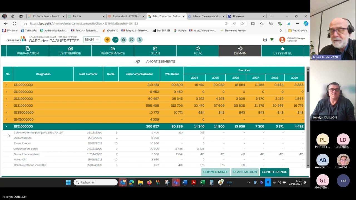Click the '3 ventilateurs cellule' row label
The height and width of the screenshot is (200, 356).
pos(26,154)
